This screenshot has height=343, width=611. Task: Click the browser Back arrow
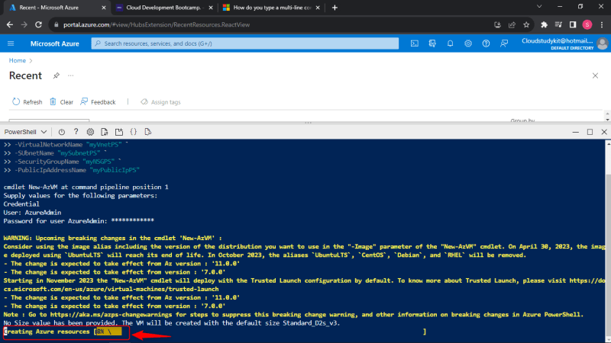(10, 24)
